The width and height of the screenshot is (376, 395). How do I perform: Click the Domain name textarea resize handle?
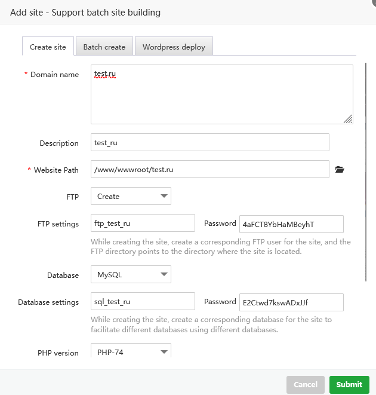point(348,120)
